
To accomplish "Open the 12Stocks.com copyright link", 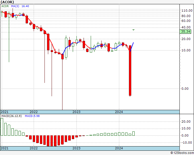I will pyautogui.click(x=182, y=153).
